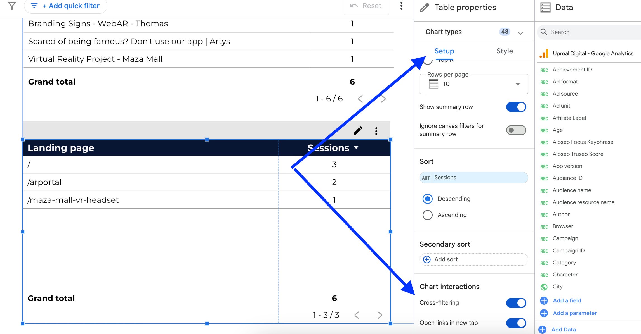The height and width of the screenshot is (334, 641).
Task: Select the Achievement ID field
Action: pos(572,70)
